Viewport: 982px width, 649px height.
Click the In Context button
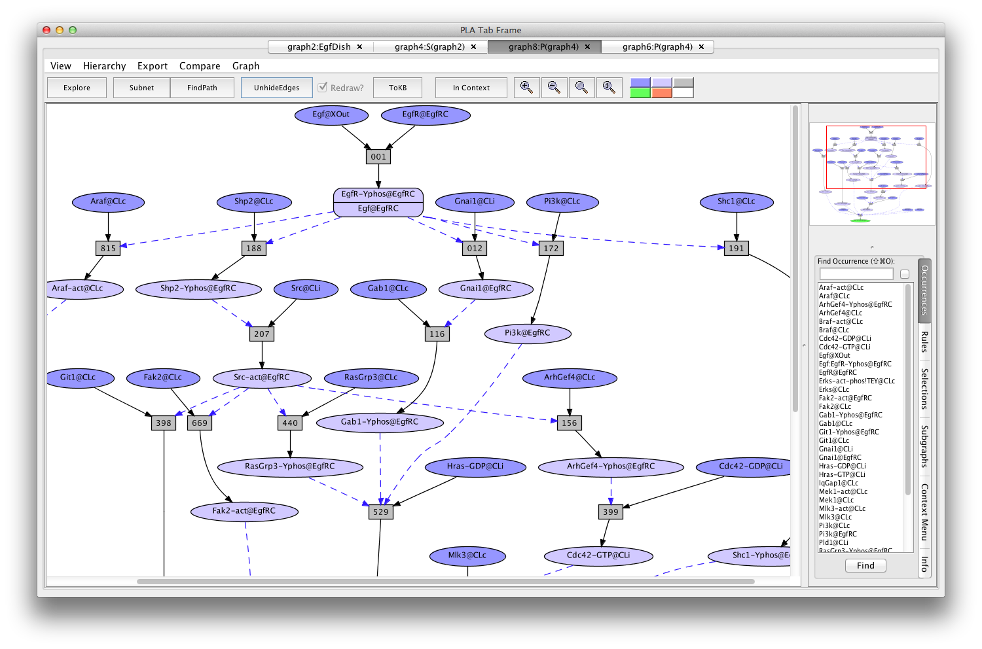pos(471,88)
